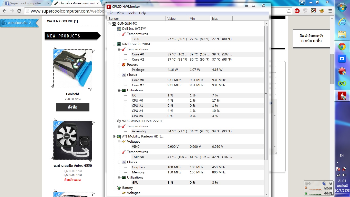Collapse the Battery node
The width and height of the screenshot is (350, 197).
pyautogui.click(x=114, y=188)
